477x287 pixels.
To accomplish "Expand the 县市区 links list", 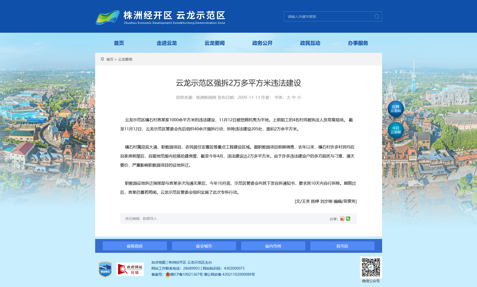I will pos(342,246).
